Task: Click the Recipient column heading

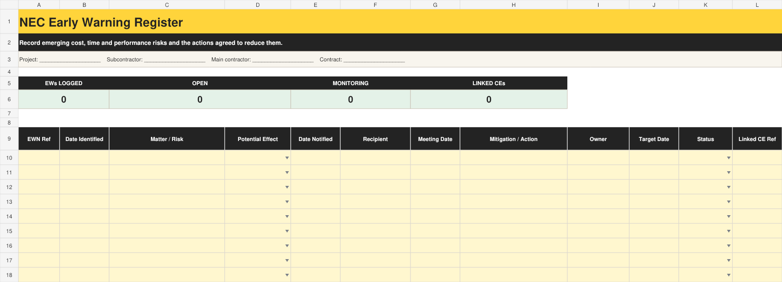Action: point(375,139)
